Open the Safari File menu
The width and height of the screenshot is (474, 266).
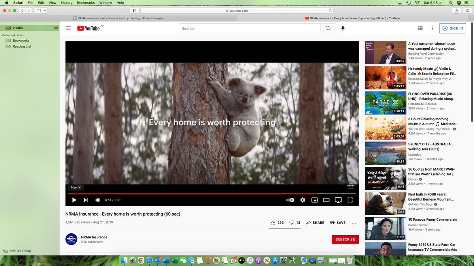(30, 3)
